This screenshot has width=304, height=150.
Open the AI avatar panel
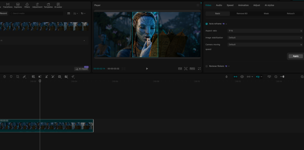pos(58,5)
